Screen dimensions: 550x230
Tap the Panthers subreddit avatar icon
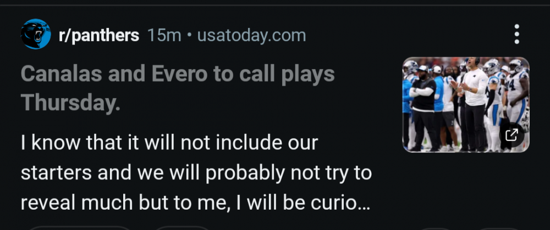36,34
